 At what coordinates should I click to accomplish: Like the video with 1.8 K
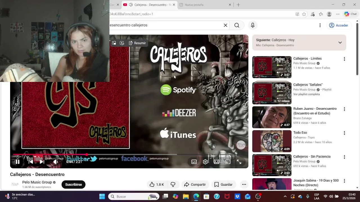click(x=157, y=185)
